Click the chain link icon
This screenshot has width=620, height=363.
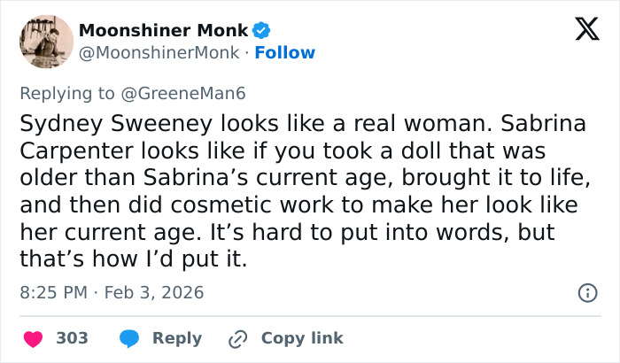click(x=237, y=338)
